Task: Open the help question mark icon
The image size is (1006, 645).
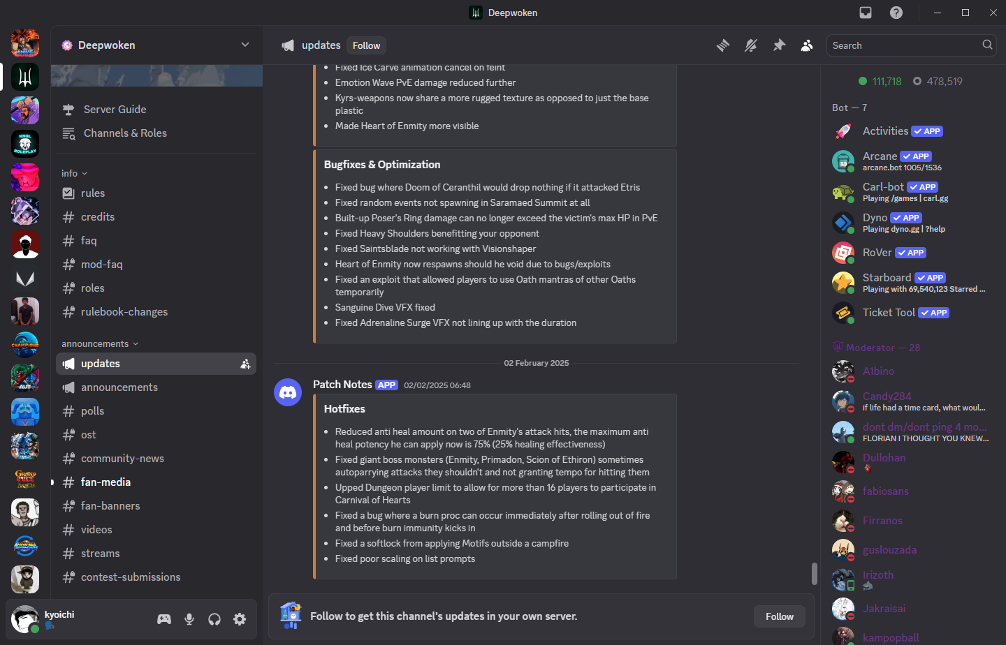Action: [896, 13]
